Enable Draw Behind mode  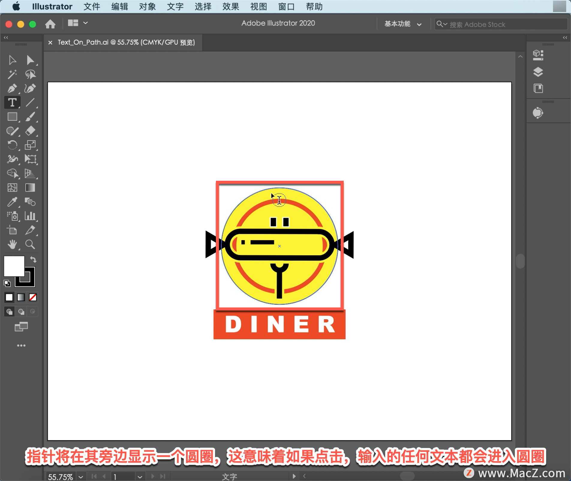point(21,312)
